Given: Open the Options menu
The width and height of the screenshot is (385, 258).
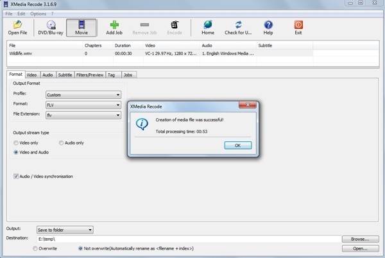Looking at the screenshot, I should click(38, 13).
